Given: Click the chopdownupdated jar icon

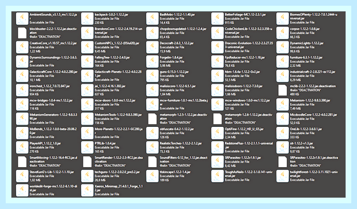Looking at the screenshot, I should pos(153,33).
